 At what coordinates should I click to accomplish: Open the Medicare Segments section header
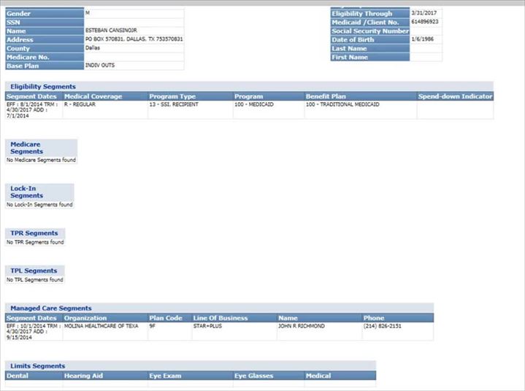tap(26, 147)
